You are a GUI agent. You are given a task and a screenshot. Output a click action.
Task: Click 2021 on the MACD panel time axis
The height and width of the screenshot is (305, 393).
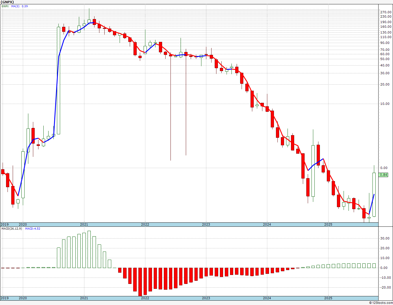coord(84,298)
